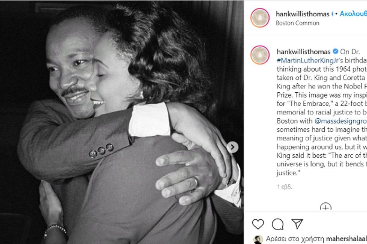Image resolution: width=367 pixels, height=244 pixels.
Task: Open the @massdesigngroup mention link
Action: [341, 121]
